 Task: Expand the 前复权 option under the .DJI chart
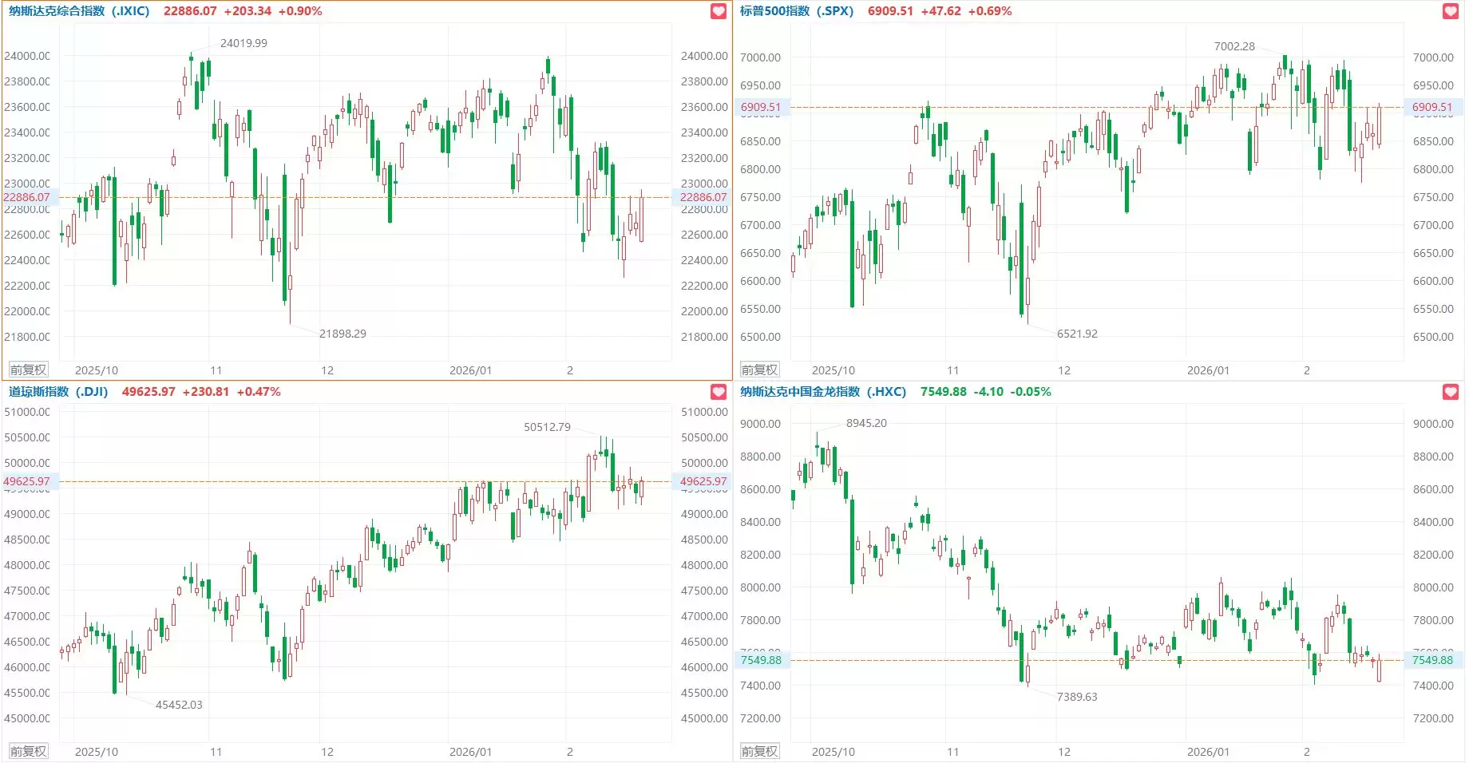pyautogui.click(x=28, y=752)
